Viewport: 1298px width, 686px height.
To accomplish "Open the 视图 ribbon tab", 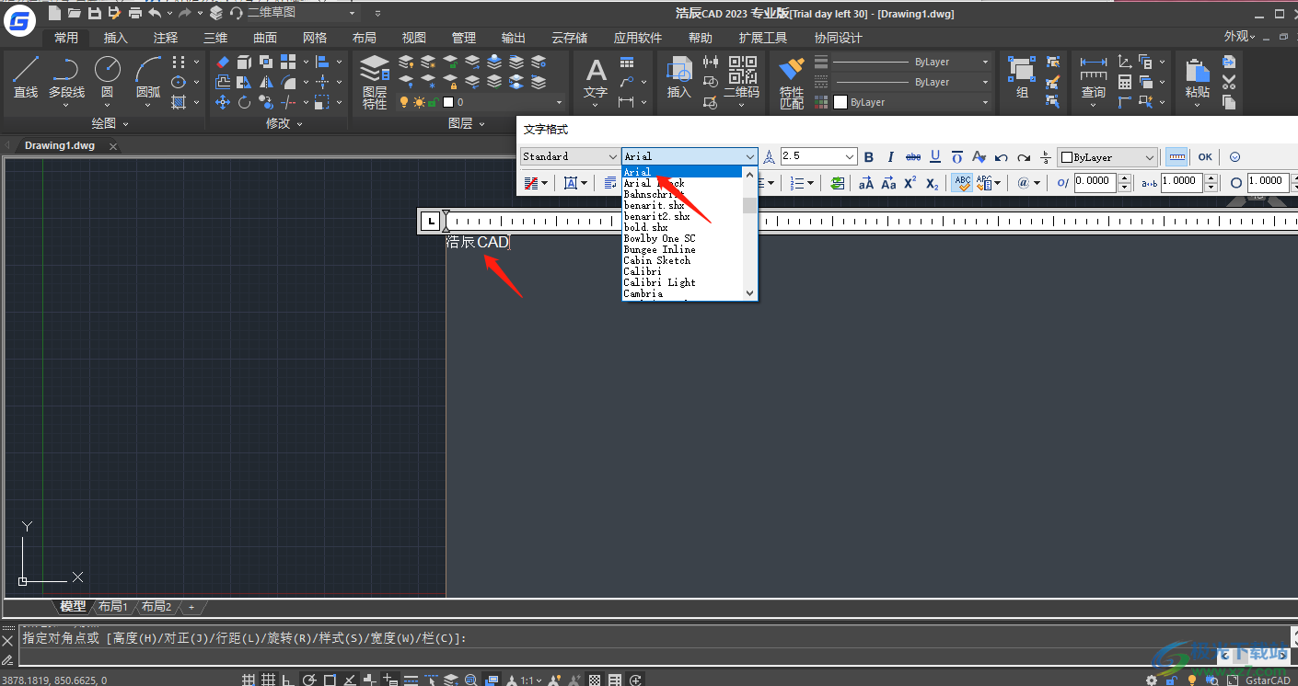I will [414, 38].
